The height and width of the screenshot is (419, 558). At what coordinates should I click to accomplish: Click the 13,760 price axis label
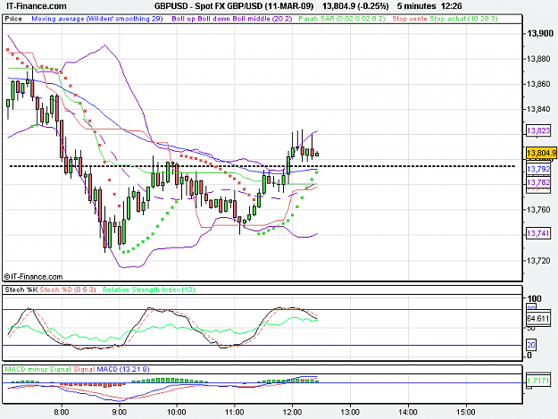pos(538,210)
